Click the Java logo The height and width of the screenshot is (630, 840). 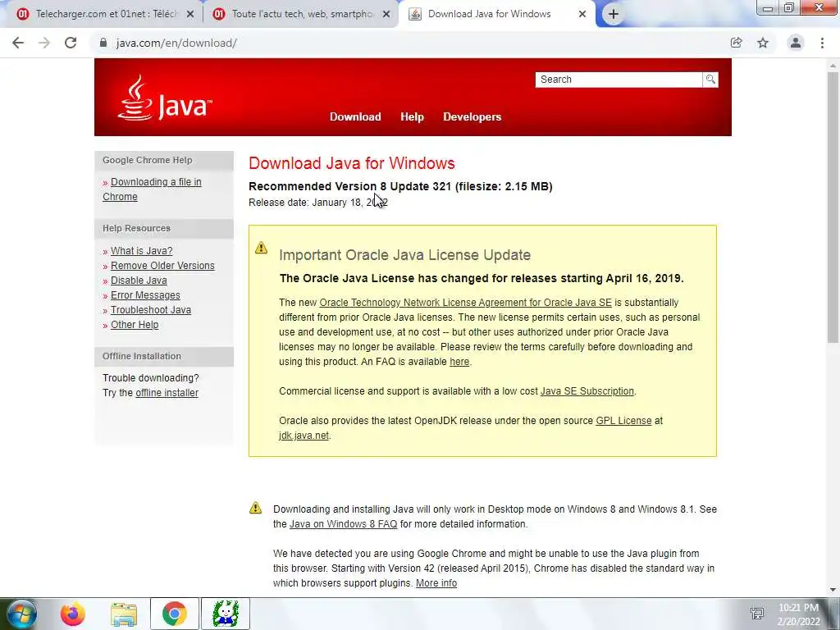165,98
